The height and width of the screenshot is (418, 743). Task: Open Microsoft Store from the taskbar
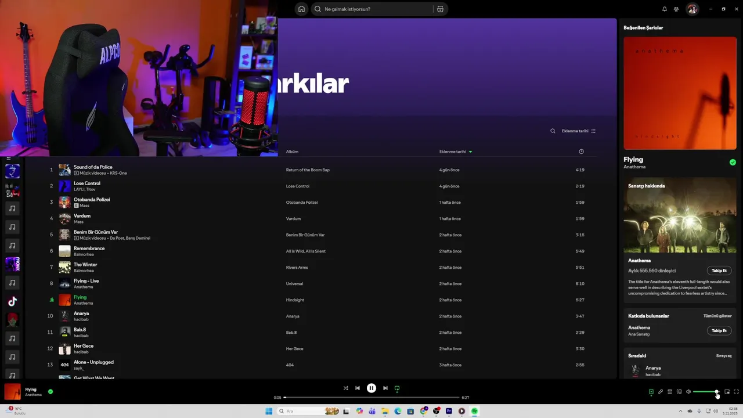pos(410,411)
